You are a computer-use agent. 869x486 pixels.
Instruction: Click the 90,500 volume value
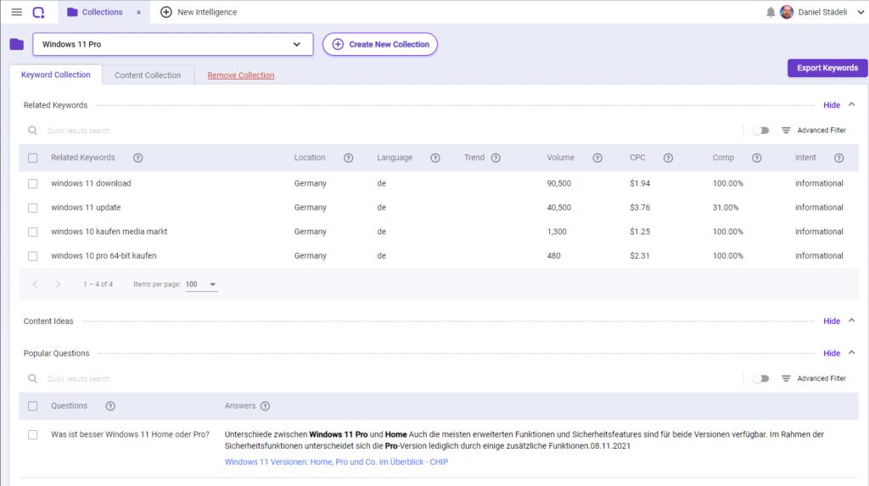pyautogui.click(x=558, y=183)
